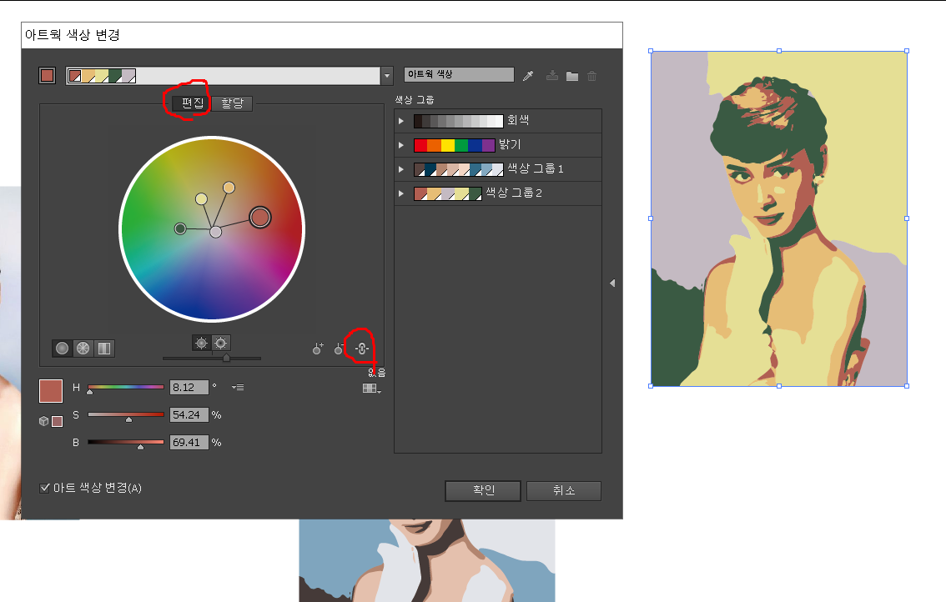Confirm with the 확인 button

pyautogui.click(x=483, y=490)
